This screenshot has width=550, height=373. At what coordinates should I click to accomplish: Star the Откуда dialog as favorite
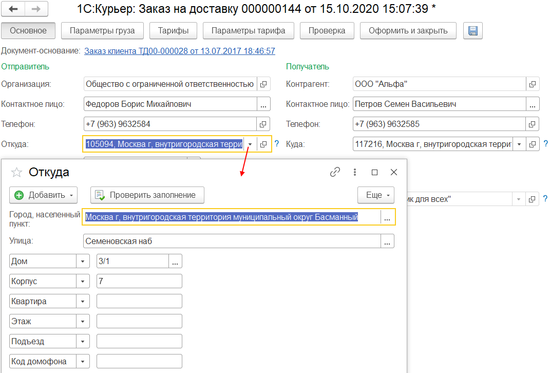coord(17,173)
